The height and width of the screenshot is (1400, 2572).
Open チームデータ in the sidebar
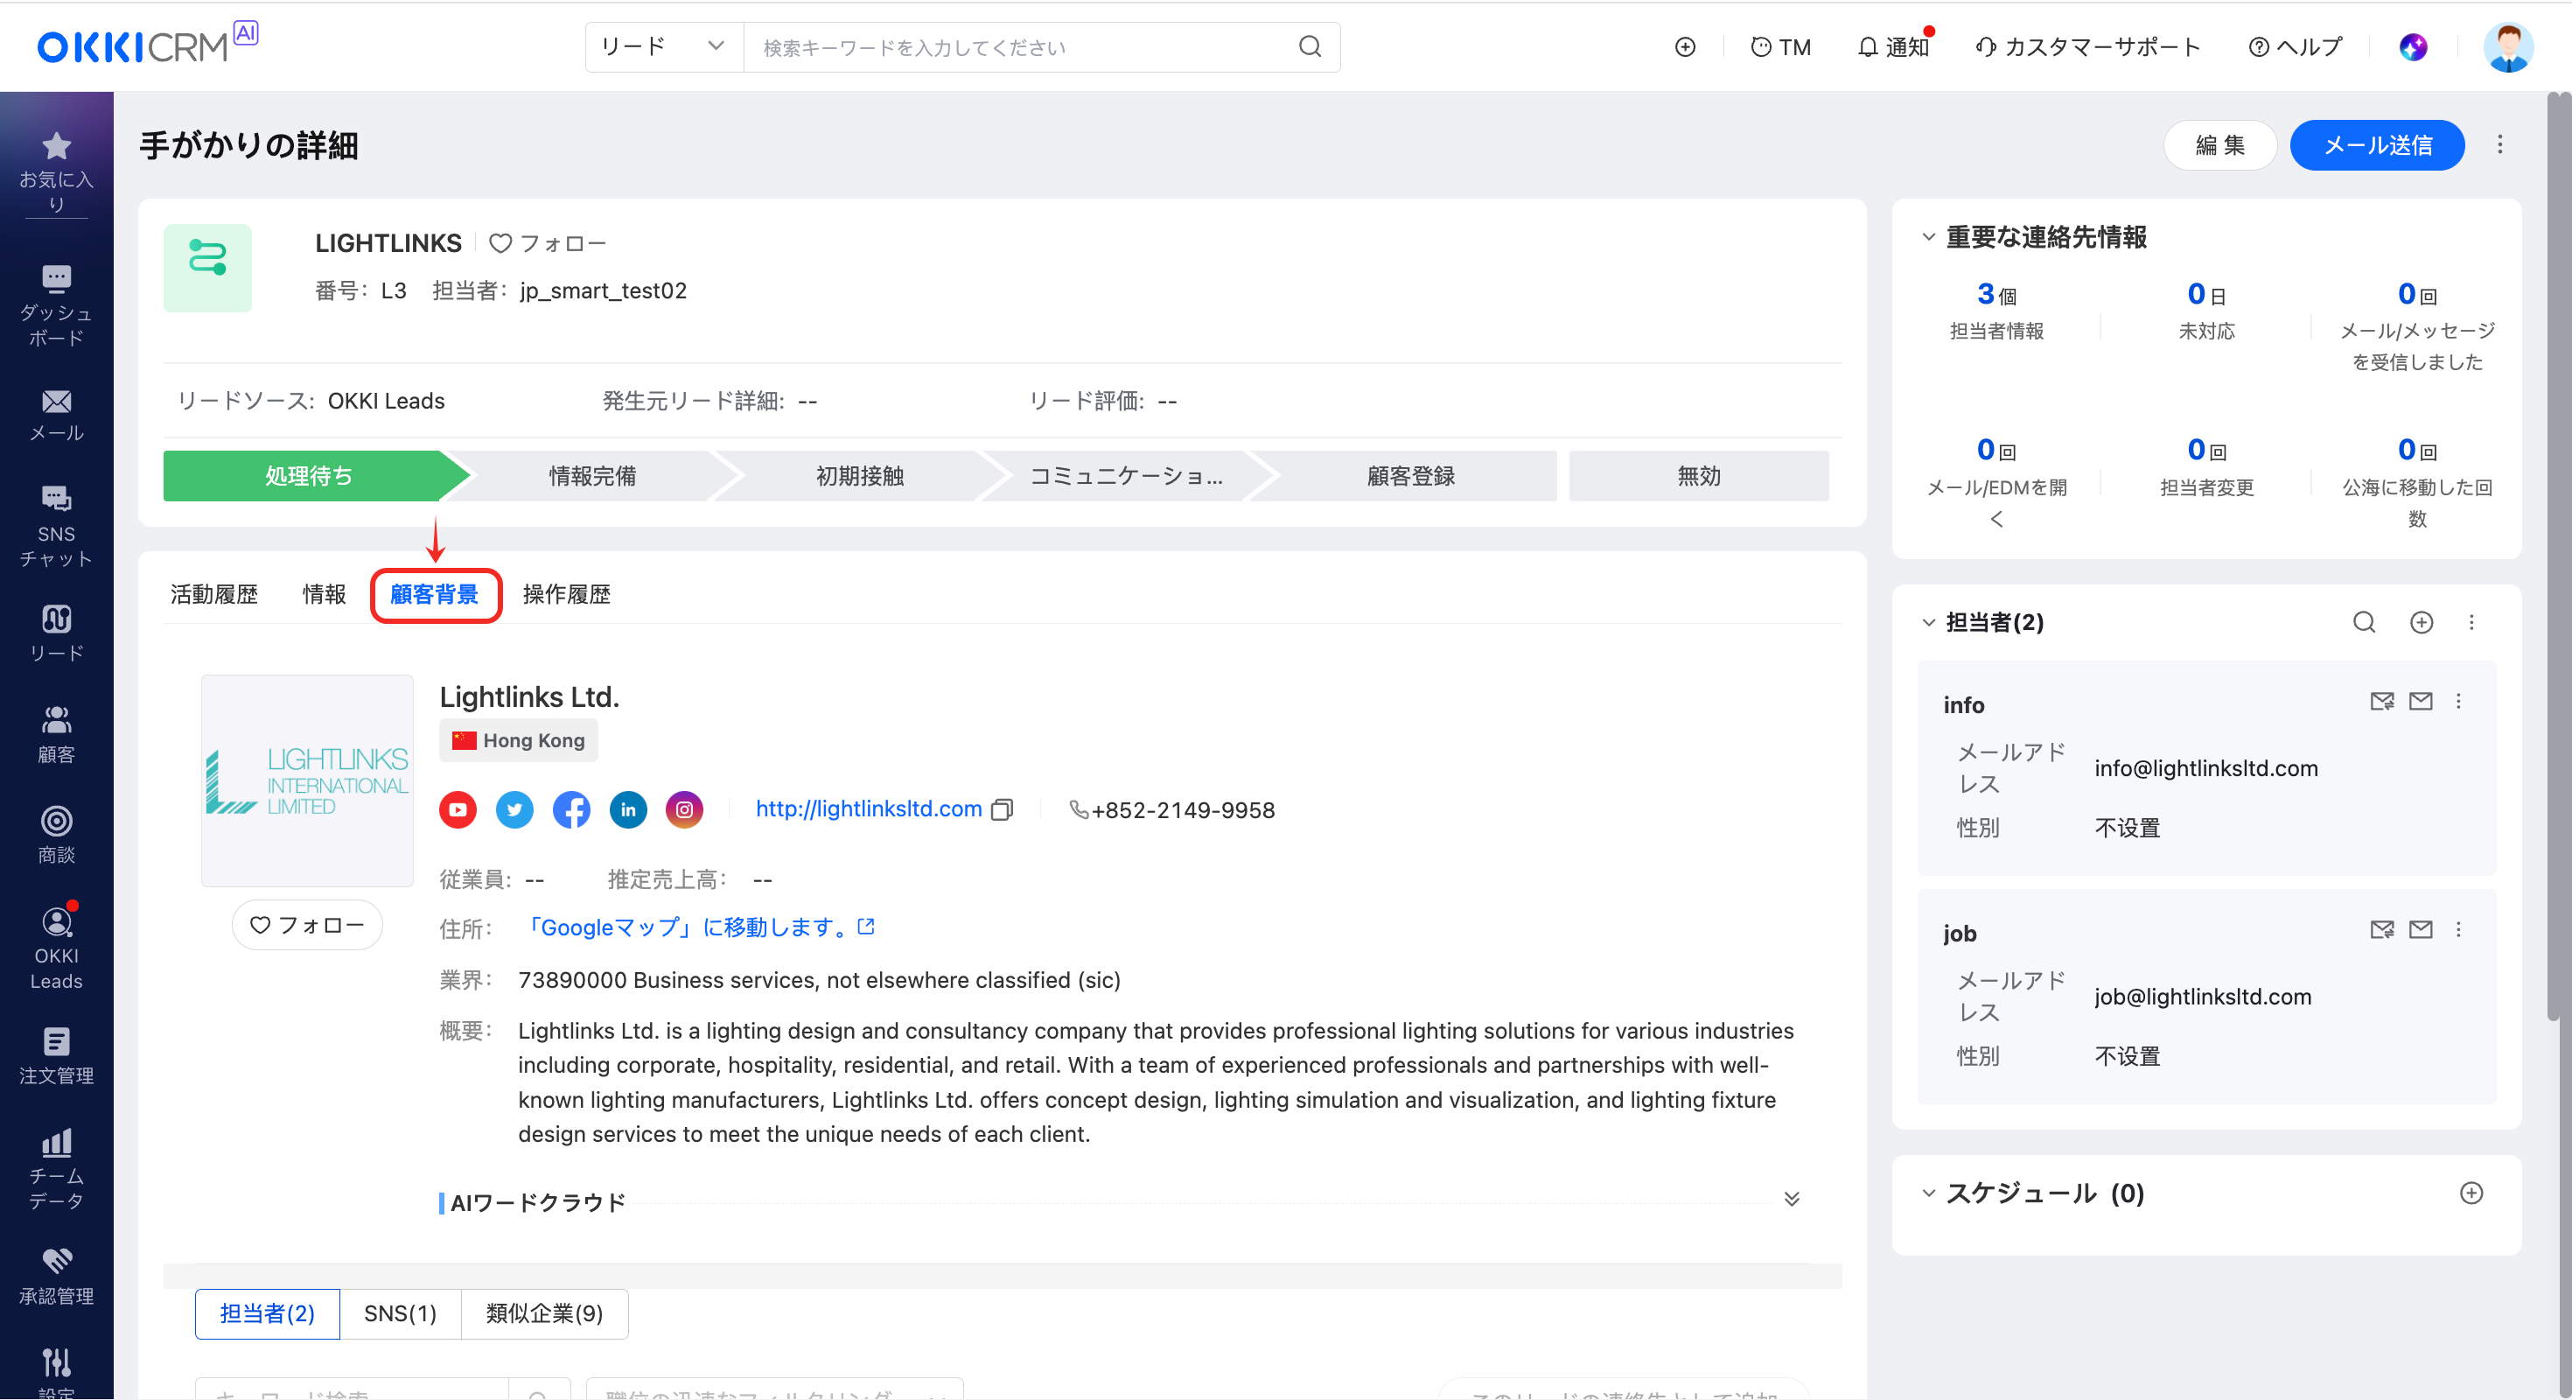coord(56,1169)
